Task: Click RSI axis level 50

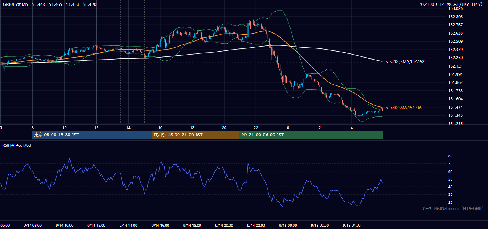Action: (450, 179)
